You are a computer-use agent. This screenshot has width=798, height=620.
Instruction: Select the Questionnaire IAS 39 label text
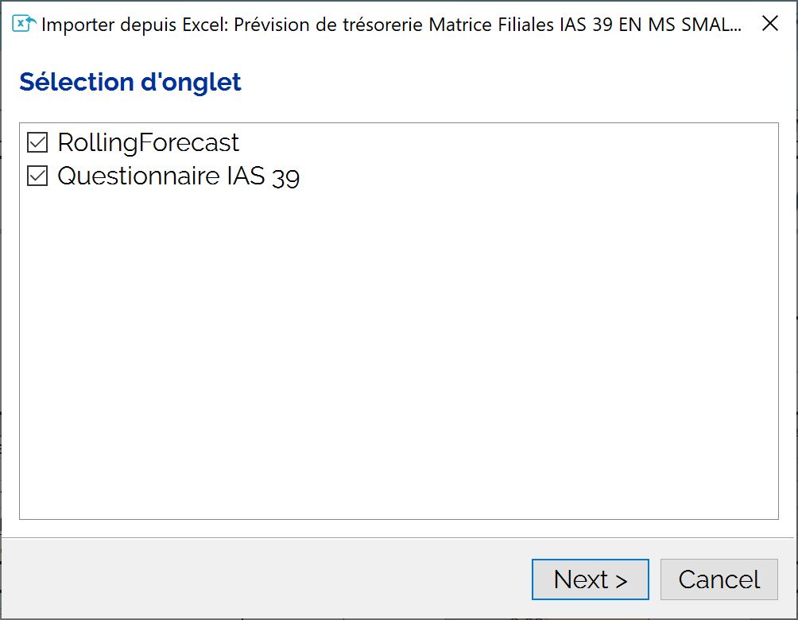(179, 176)
